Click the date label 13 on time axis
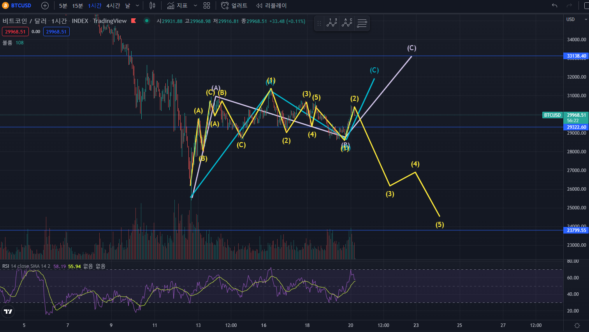This screenshot has width=589, height=332. pyautogui.click(x=198, y=325)
